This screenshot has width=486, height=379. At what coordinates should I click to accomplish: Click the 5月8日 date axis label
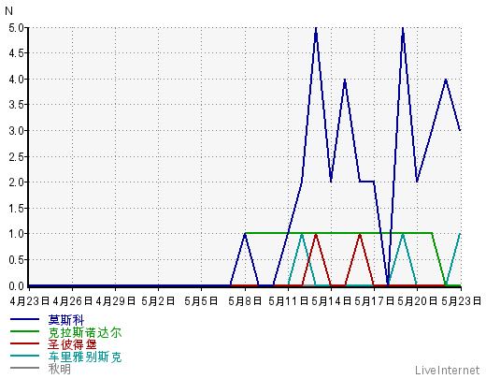tap(245, 301)
